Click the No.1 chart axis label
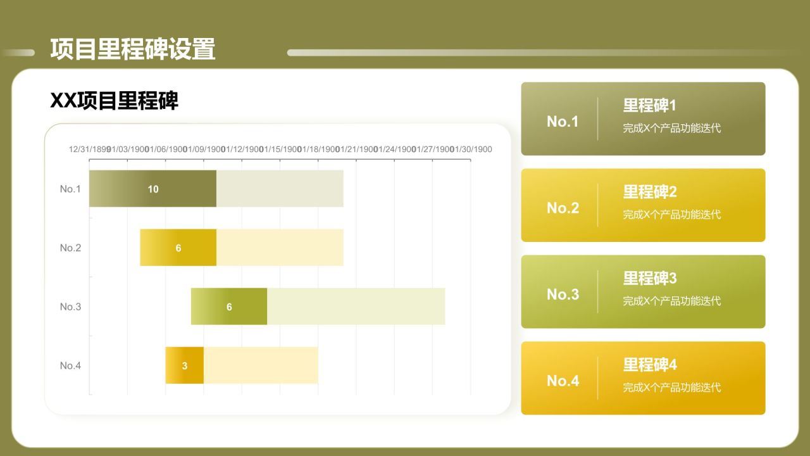810x456 pixels. [x=70, y=189]
